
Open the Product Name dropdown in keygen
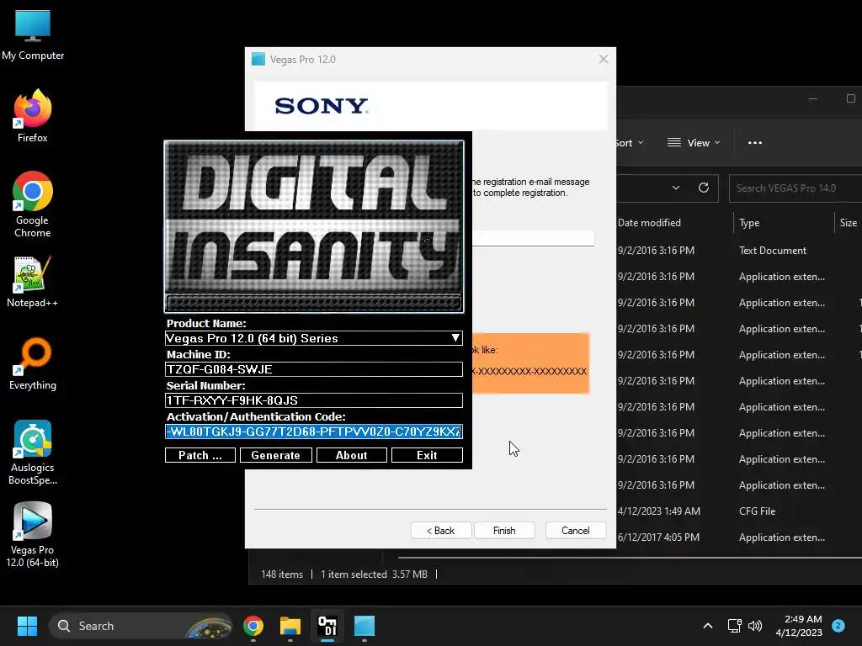pyautogui.click(x=314, y=338)
